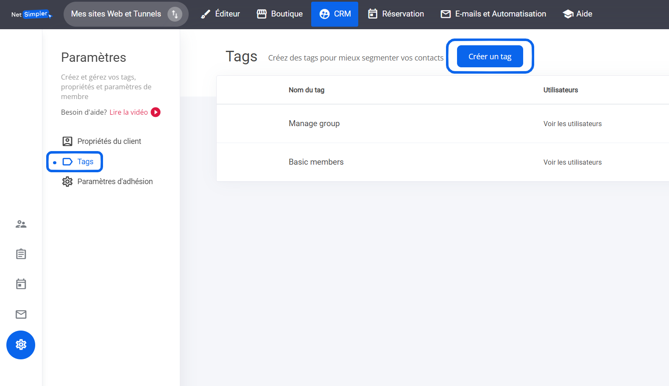669x386 pixels.
Task: Click the site switcher arrows icon
Action: [x=175, y=14]
